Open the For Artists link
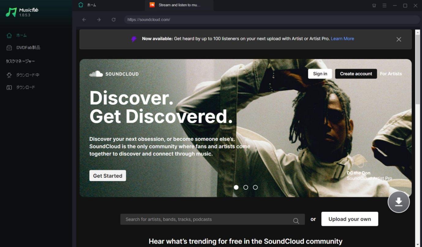 pyautogui.click(x=391, y=74)
